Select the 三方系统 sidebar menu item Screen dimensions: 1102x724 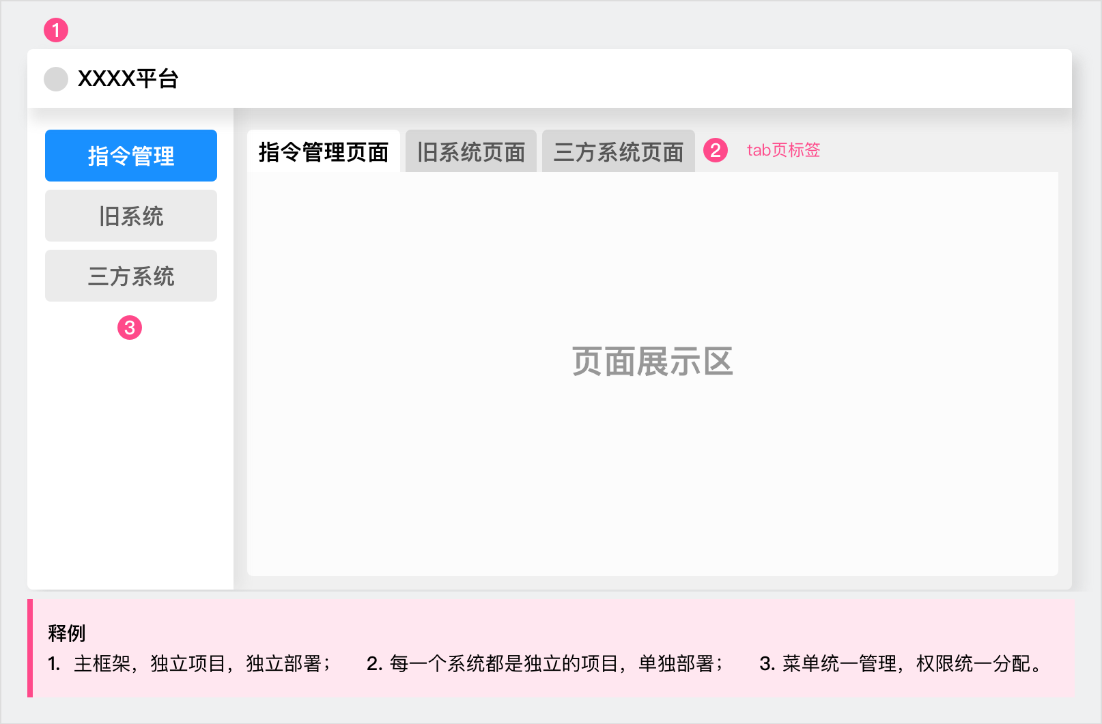130,276
